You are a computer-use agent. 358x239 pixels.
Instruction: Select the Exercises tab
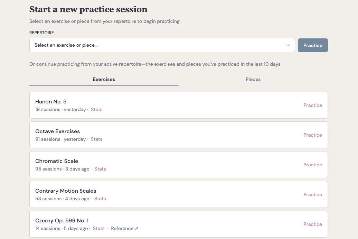click(104, 79)
